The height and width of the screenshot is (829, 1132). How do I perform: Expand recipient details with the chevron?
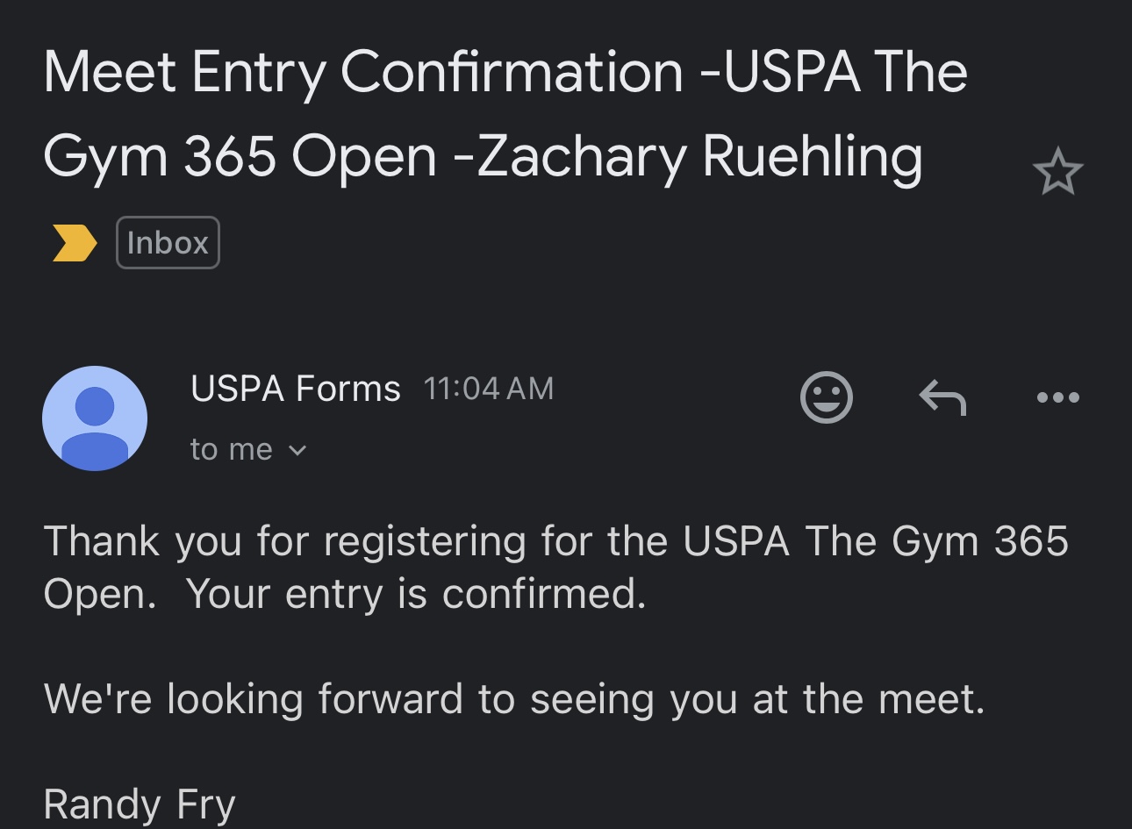pyautogui.click(x=297, y=451)
